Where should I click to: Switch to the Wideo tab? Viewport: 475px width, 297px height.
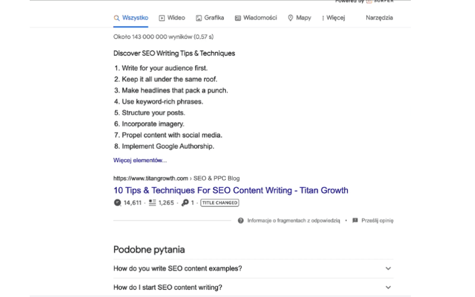[x=172, y=18]
